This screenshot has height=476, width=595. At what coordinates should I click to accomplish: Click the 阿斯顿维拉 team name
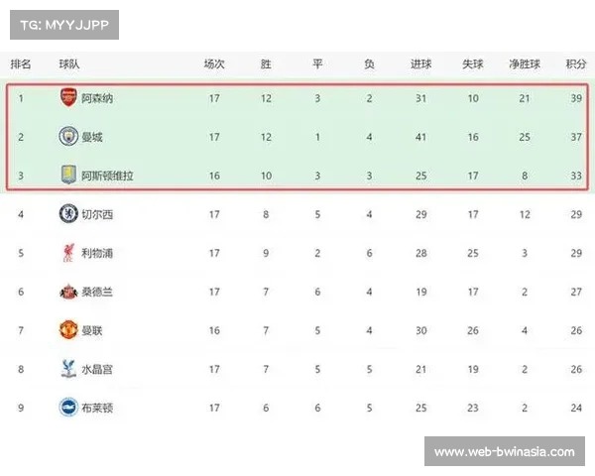click(x=107, y=175)
